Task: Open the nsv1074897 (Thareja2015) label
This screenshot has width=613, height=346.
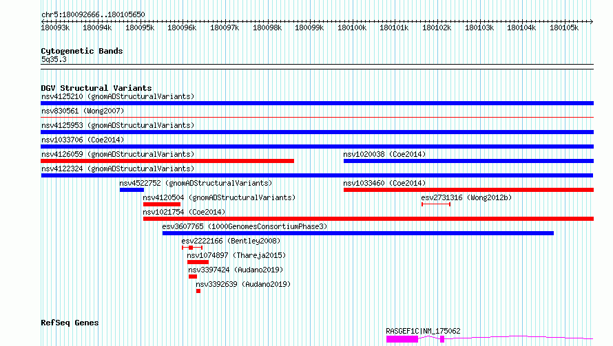Action: [x=236, y=255]
